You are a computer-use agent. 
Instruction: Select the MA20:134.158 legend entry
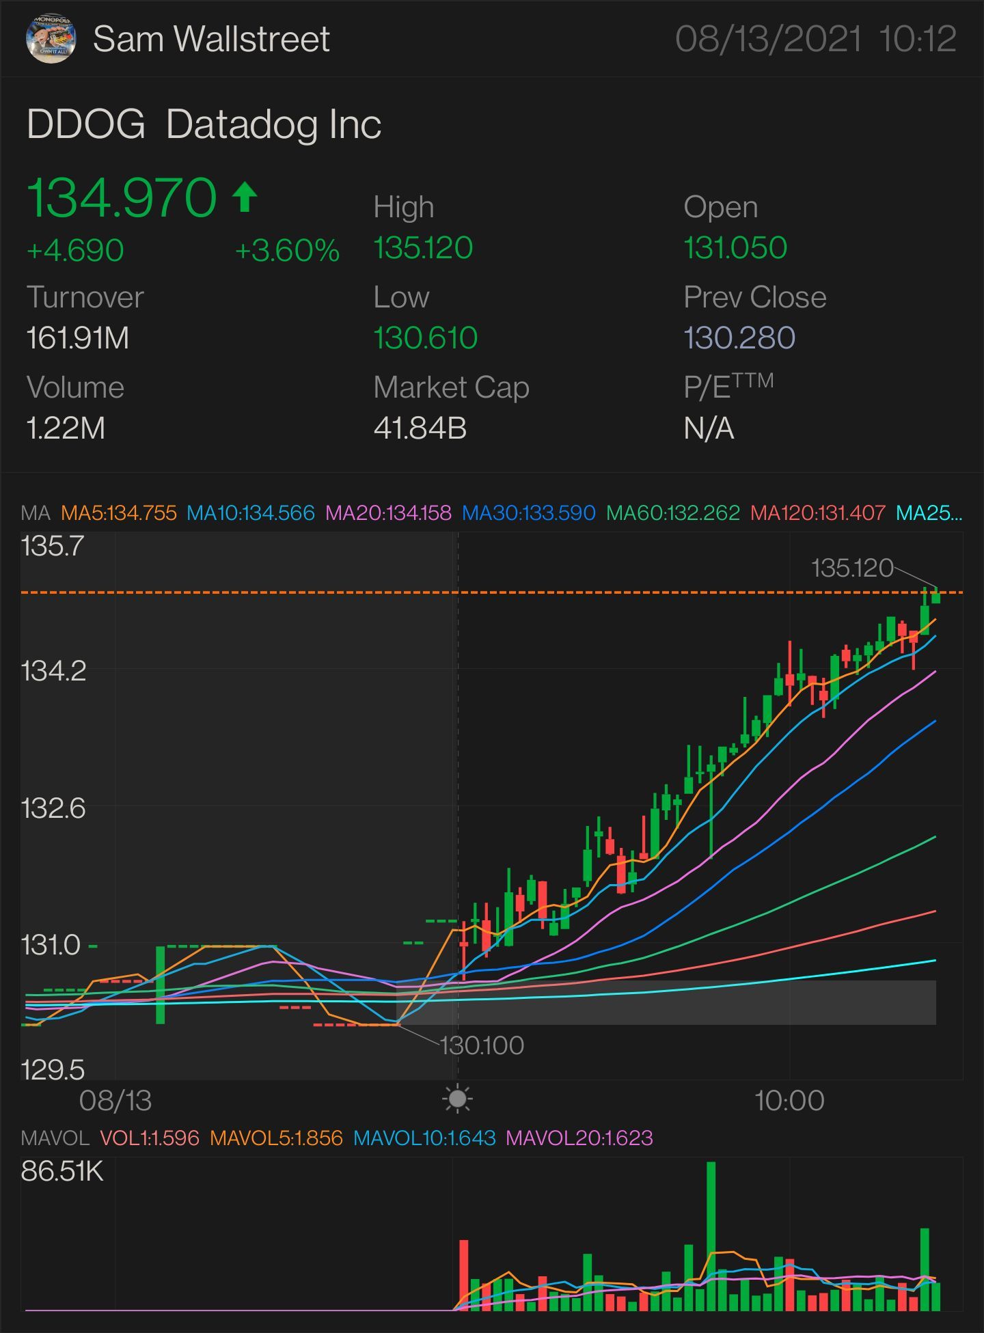[x=388, y=512]
